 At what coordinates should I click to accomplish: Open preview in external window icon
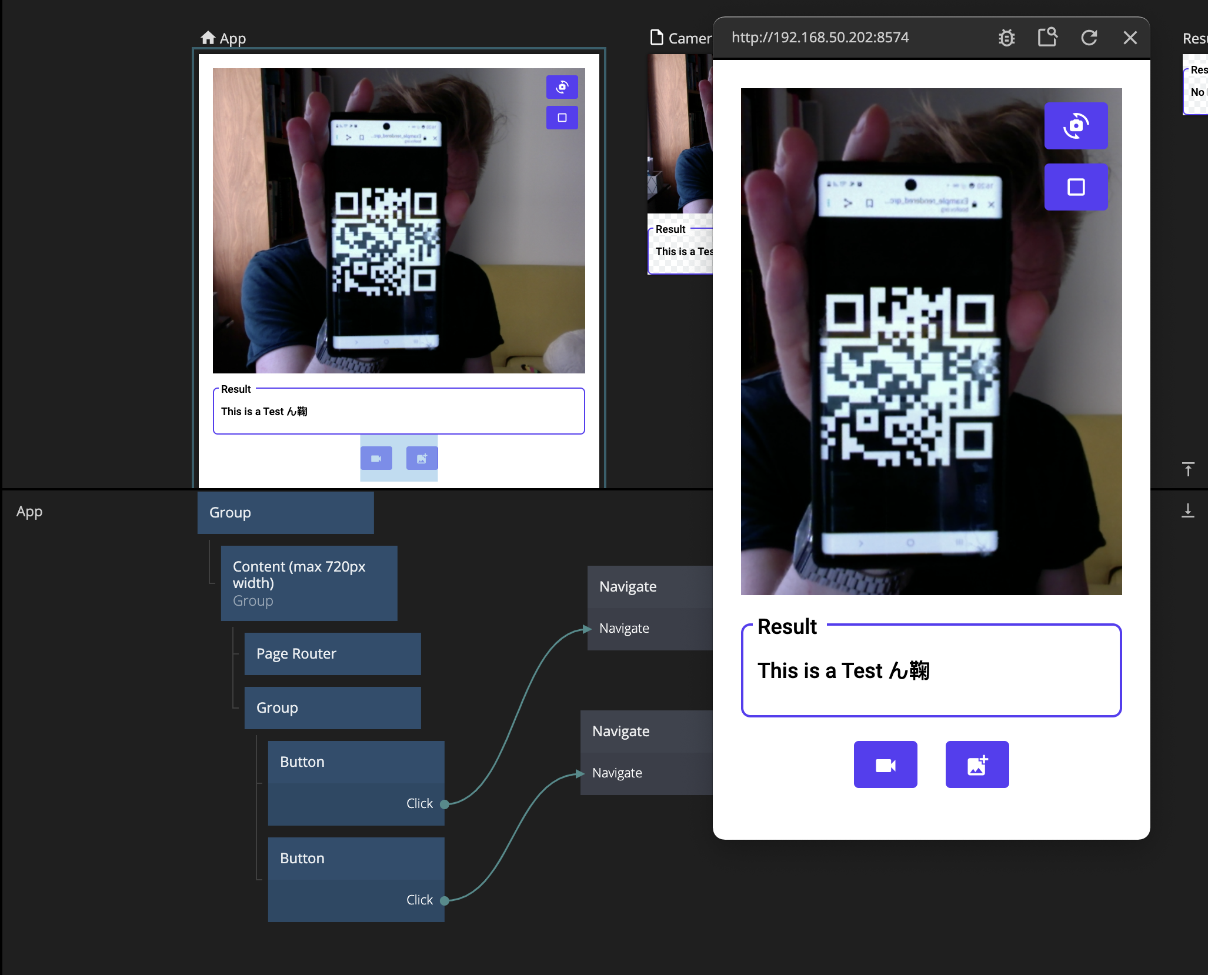click(1047, 38)
